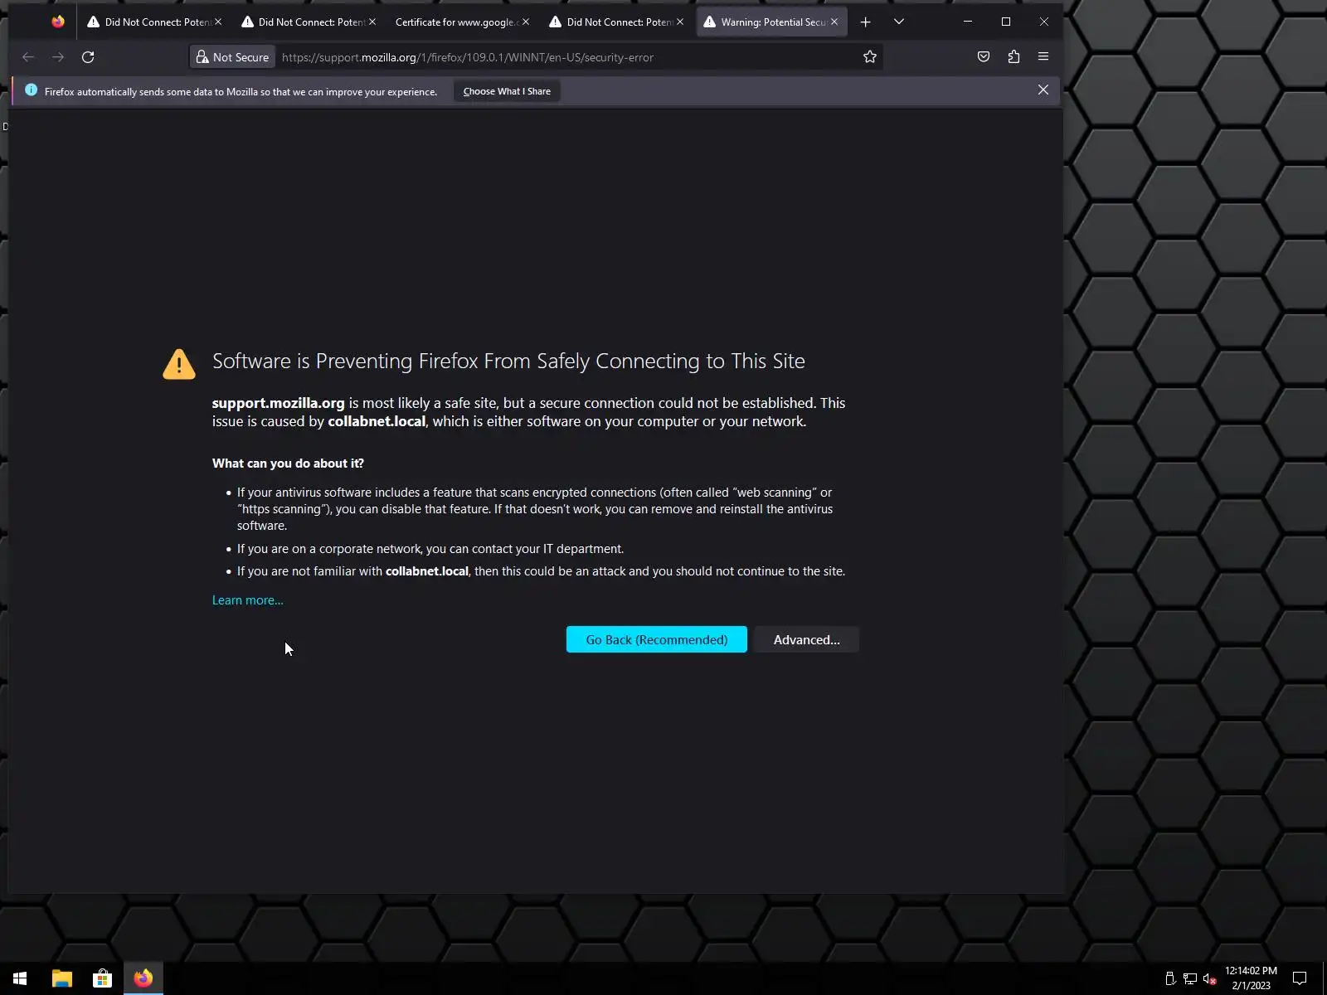Close the Firefox window

[x=1044, y=22]
